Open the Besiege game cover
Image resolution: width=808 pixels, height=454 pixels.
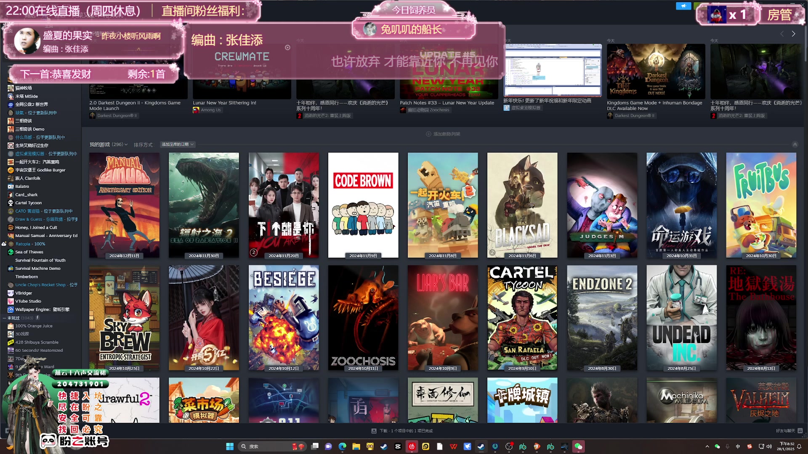click(x=284, y=318)
